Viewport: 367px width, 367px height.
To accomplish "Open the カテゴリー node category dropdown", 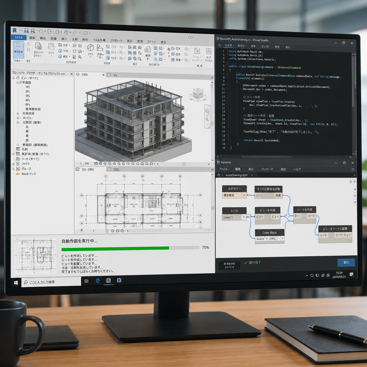I will tap(241, 195).
